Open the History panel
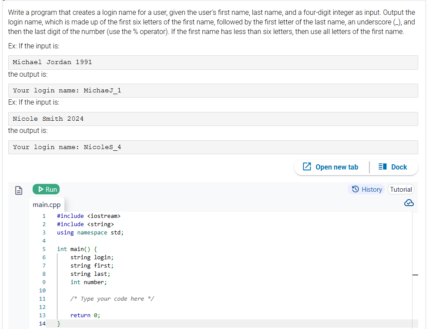The image size is (429, 329). [x=367, y=189]
